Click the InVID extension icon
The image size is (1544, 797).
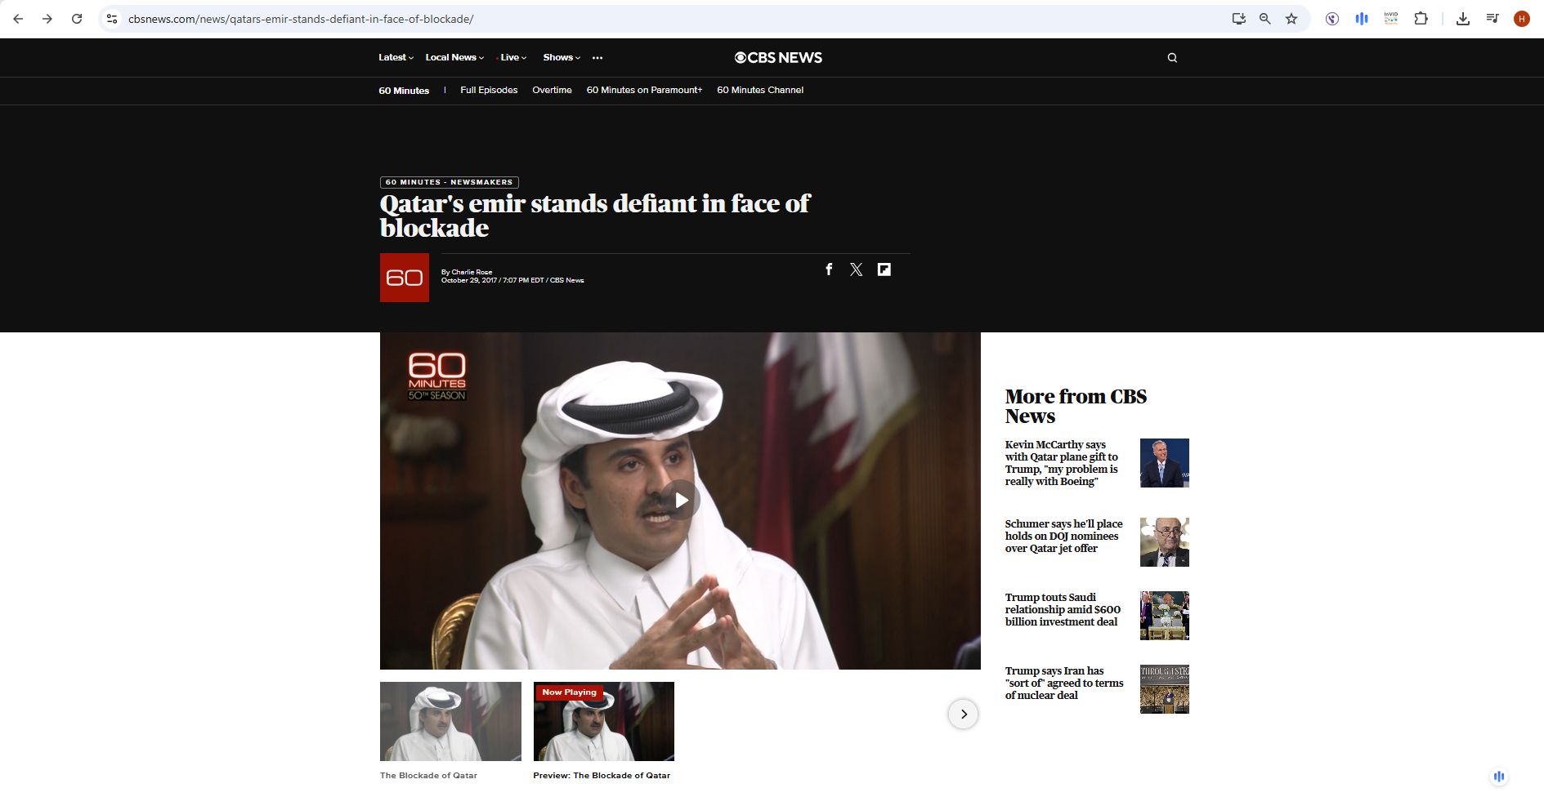[1391, 19]
